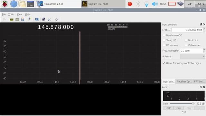206x116 pixels.
Task: Click the LNB LO frequency field
Action: click(187, 30)
